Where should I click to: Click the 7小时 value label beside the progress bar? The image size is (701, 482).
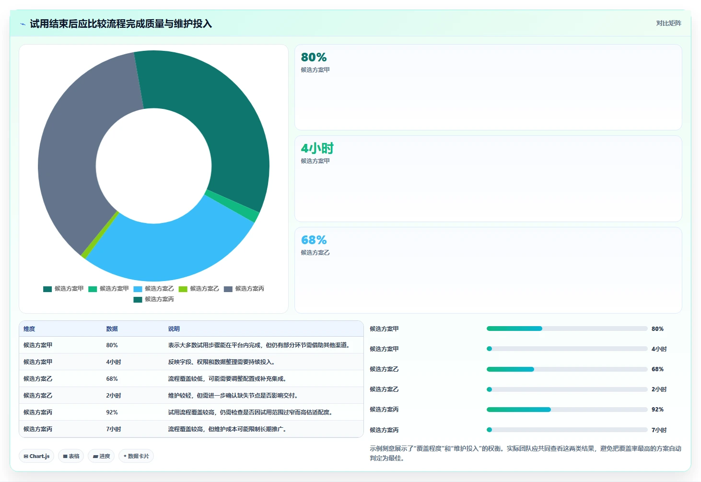(659, 430)
